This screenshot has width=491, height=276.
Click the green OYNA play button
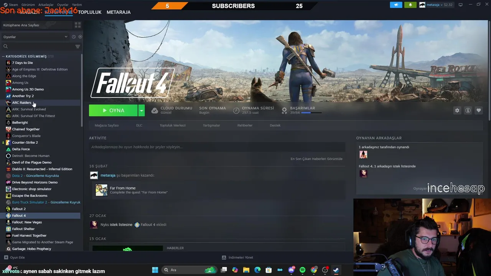pos(113,110)
